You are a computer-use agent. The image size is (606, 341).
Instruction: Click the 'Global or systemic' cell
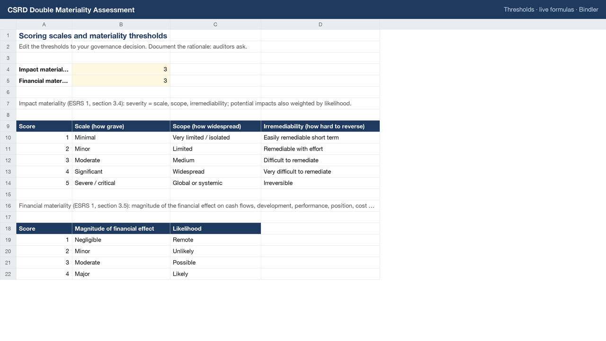pos(215,183)
